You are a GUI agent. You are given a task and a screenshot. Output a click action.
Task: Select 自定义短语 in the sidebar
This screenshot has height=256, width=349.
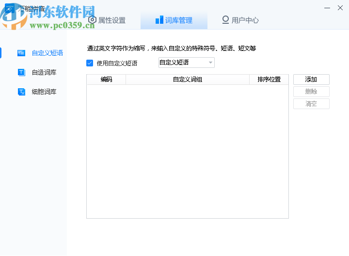(x=48, y=53)
